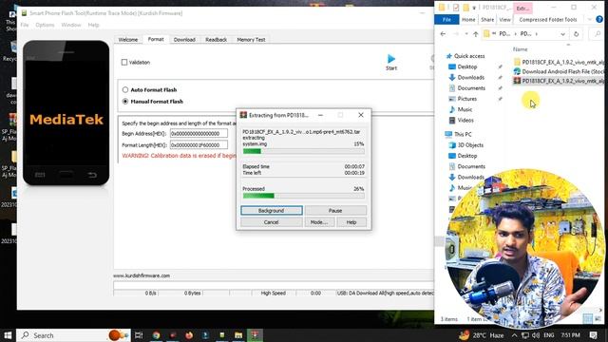Open Videos in navigation pane
This screenshot has height=342, width=608.
(x=465, y=121)
